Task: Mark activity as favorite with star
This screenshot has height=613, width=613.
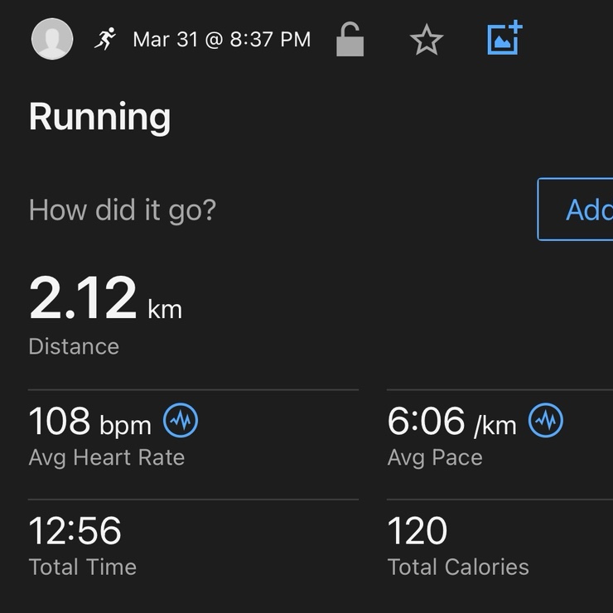Action: 427,40
